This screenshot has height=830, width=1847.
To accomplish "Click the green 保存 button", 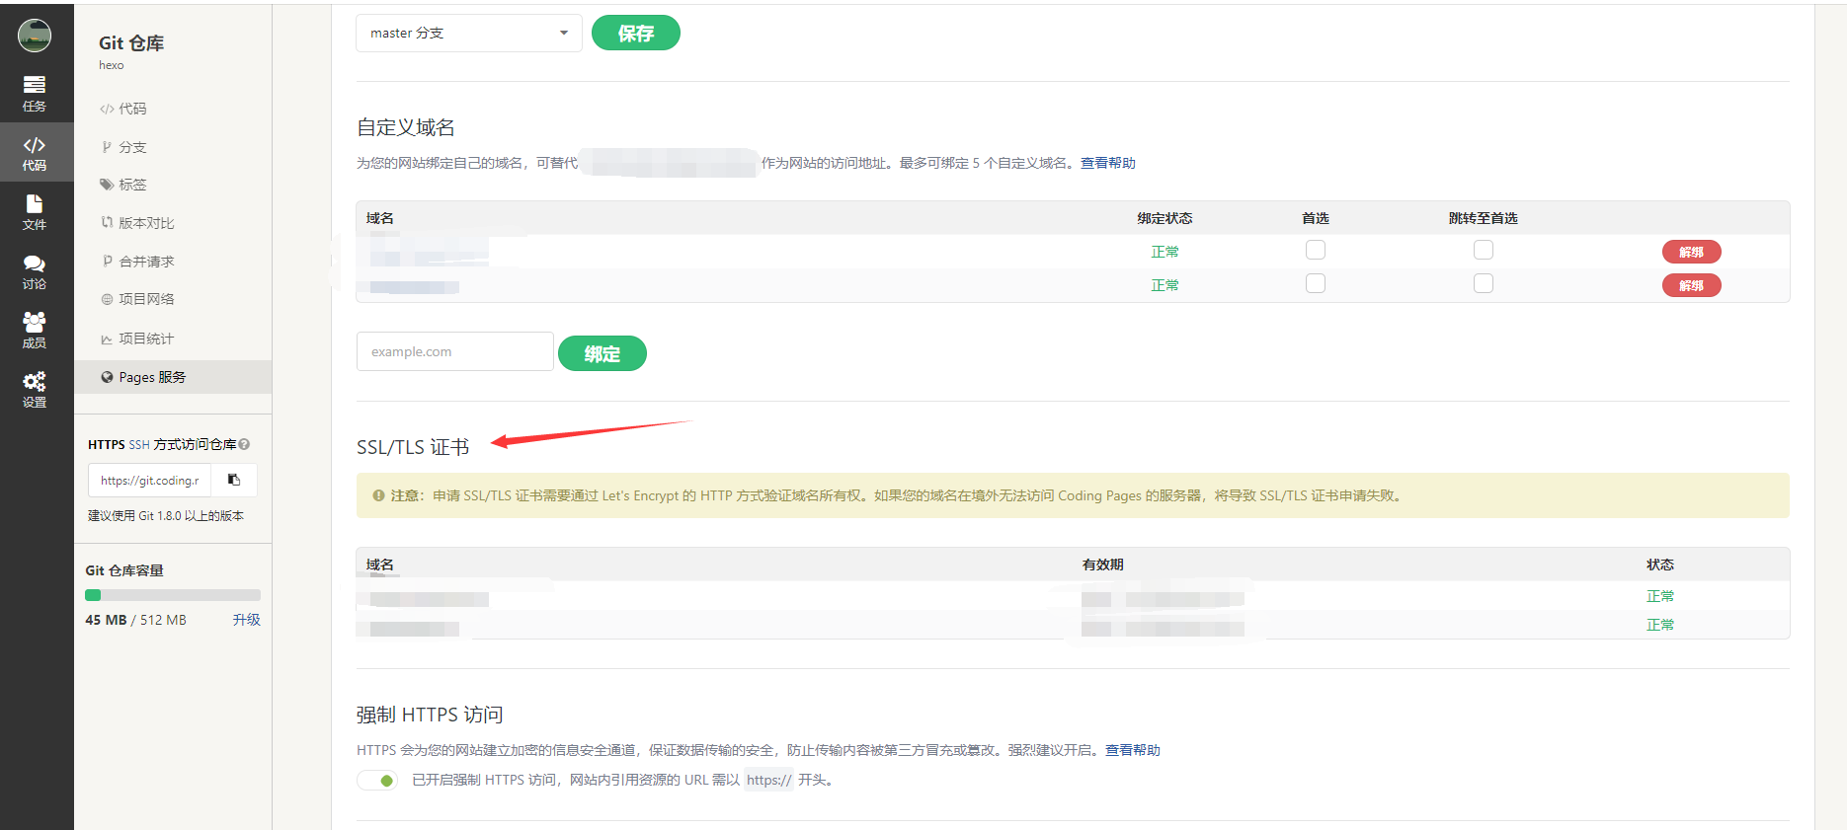I will pos(636,33).
